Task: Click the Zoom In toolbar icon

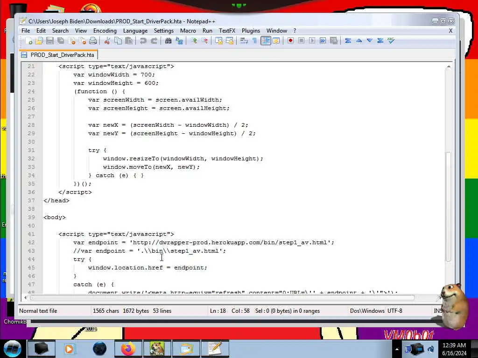Action: tap(194, 41)
